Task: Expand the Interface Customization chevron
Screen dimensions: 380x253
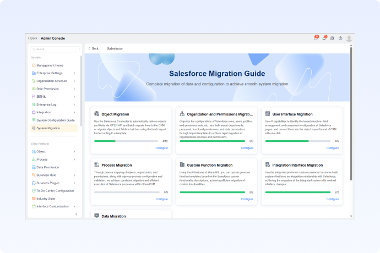Action: pos(74,206)
